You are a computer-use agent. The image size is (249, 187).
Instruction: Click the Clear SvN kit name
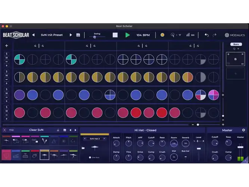tap(36, 130)
